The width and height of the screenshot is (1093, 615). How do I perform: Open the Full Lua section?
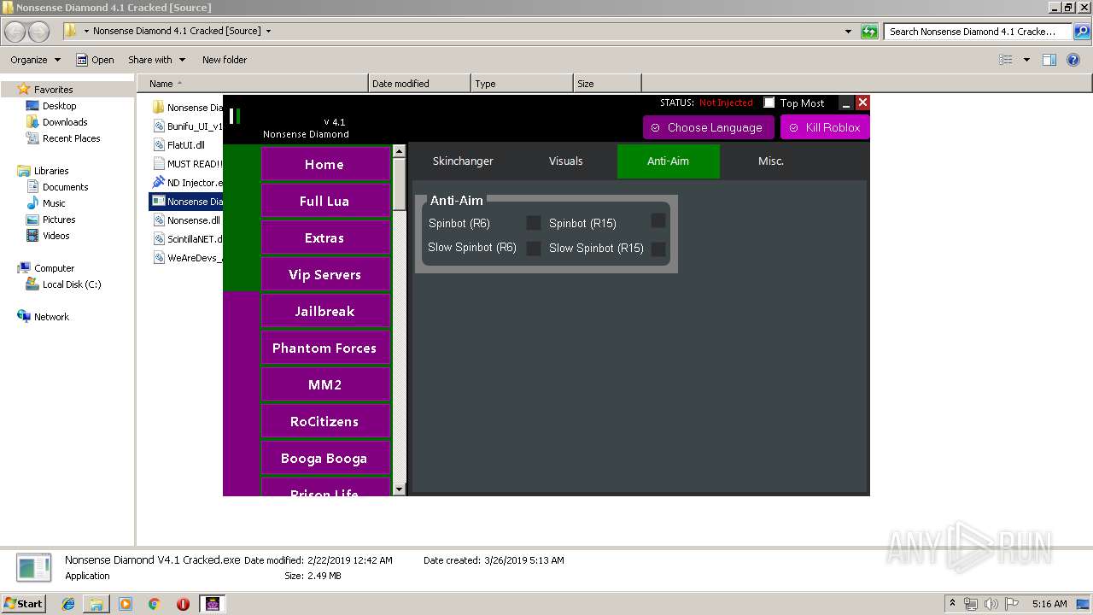(325, 201)
